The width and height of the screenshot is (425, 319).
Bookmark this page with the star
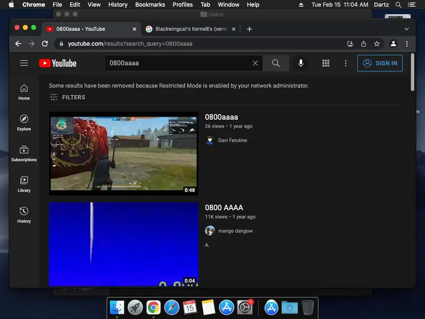pos(377,44)
